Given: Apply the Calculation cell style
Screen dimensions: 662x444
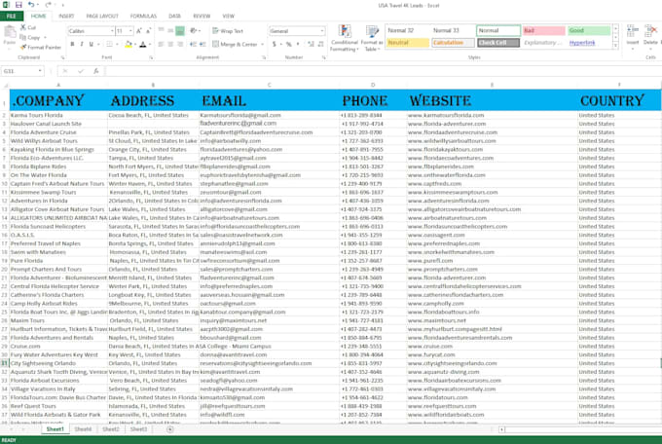Looking at the screenshot, I should coord(453,43).
